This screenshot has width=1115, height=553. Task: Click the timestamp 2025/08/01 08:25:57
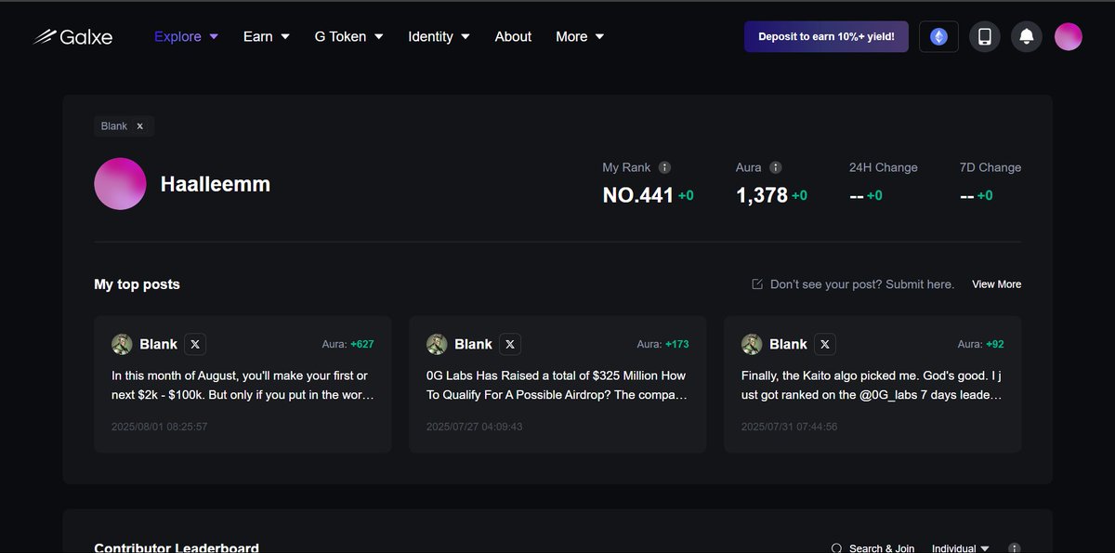pyautogui.click(x=160, y=427)
